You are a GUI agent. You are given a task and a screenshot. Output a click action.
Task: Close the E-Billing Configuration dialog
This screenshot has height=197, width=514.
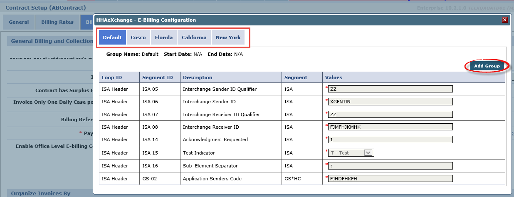tap(505, 20)
